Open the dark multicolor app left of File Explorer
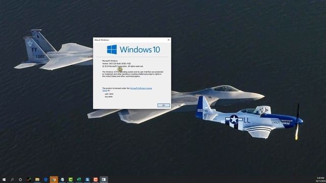The image size is (326, 183). (29, 179)
